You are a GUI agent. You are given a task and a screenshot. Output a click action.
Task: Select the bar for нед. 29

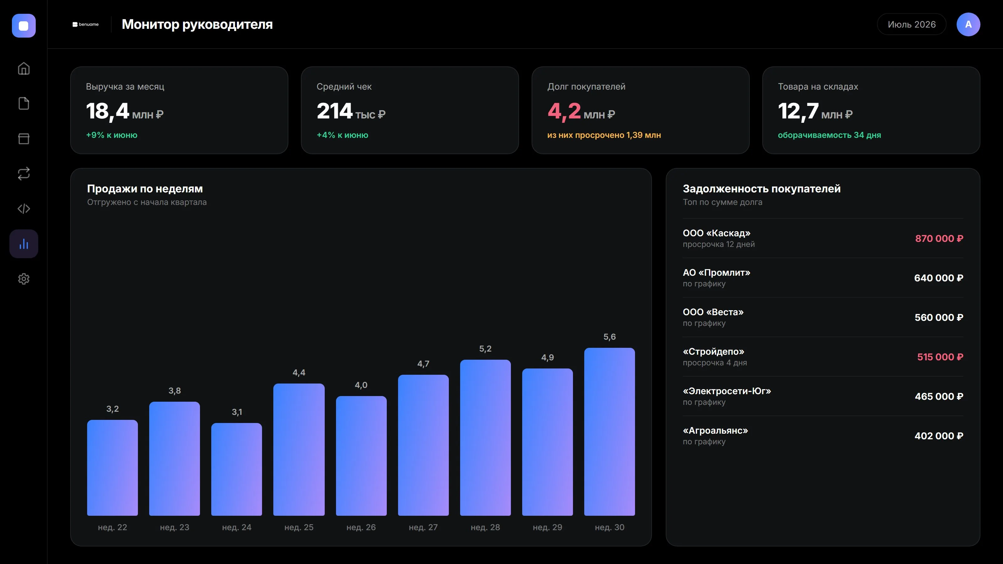(x=548, y=442)
